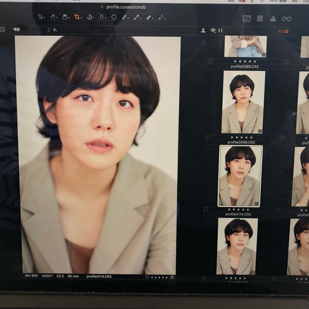Click the person silhouette icon
Image resolution: width=309 pixels, height=309 pixels.
[203, 30]
